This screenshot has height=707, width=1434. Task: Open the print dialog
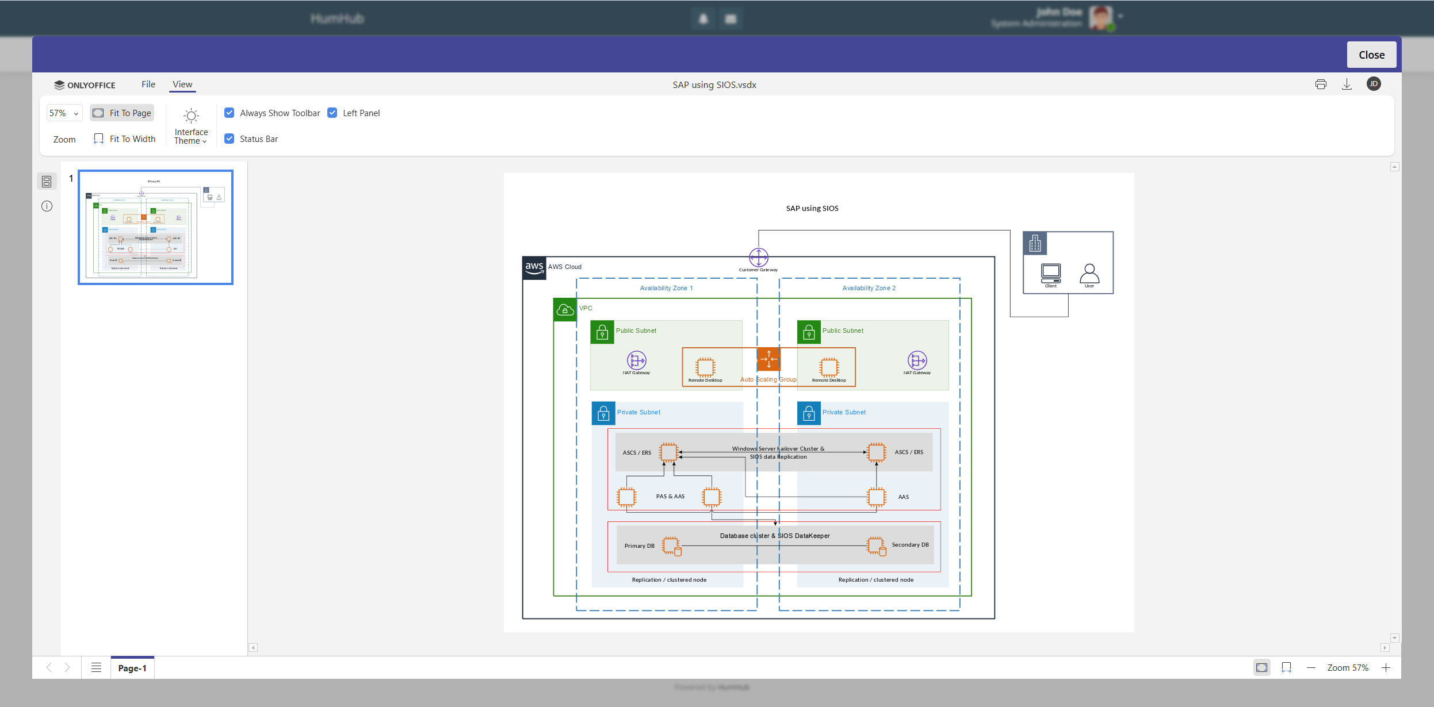coord(1321,84)
